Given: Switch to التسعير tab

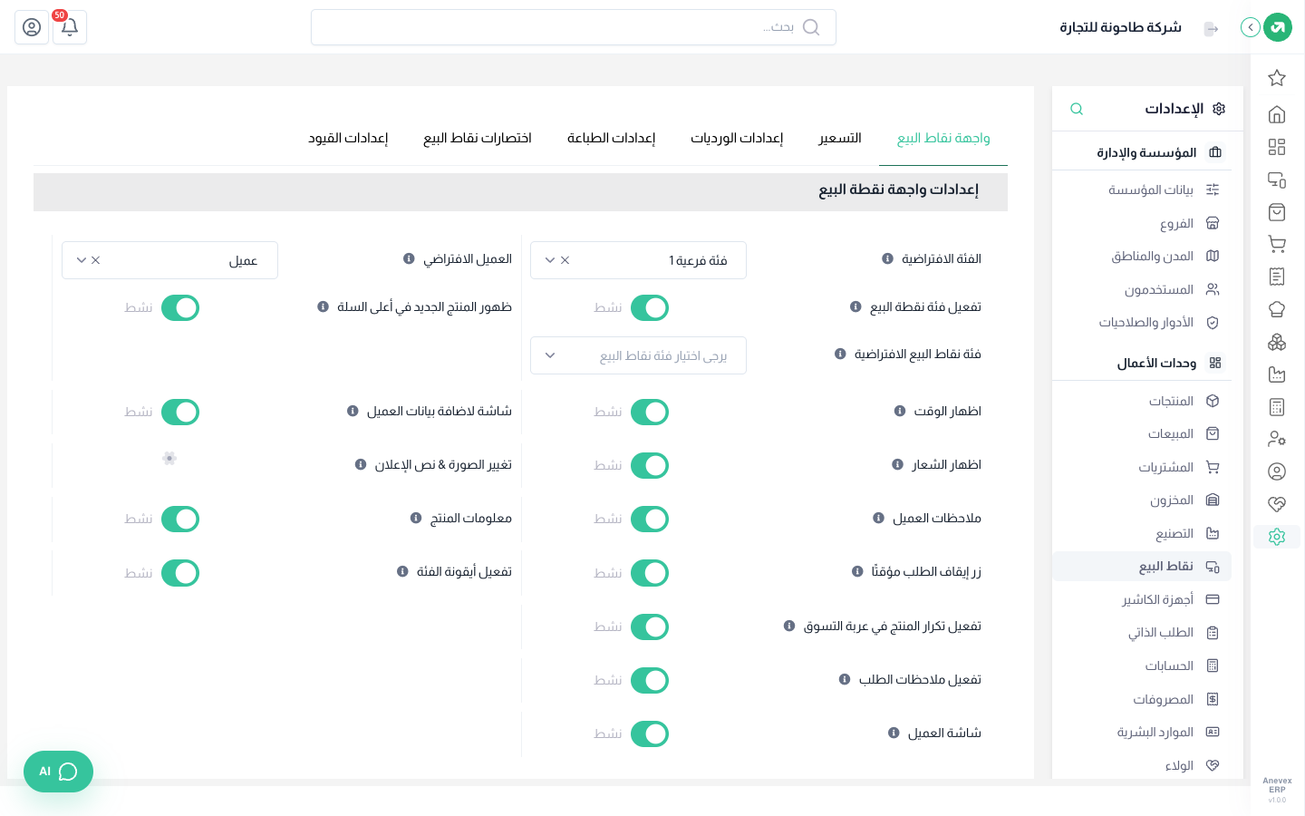Looking at the screenshot, I should pos(840,138).
